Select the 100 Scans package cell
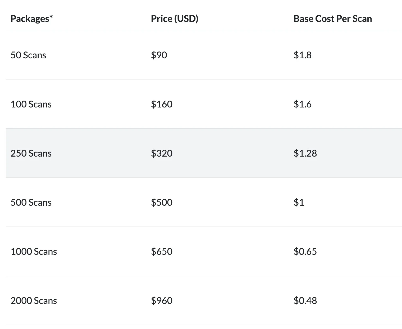Screen dimensions: 402x329 [31, 104]
